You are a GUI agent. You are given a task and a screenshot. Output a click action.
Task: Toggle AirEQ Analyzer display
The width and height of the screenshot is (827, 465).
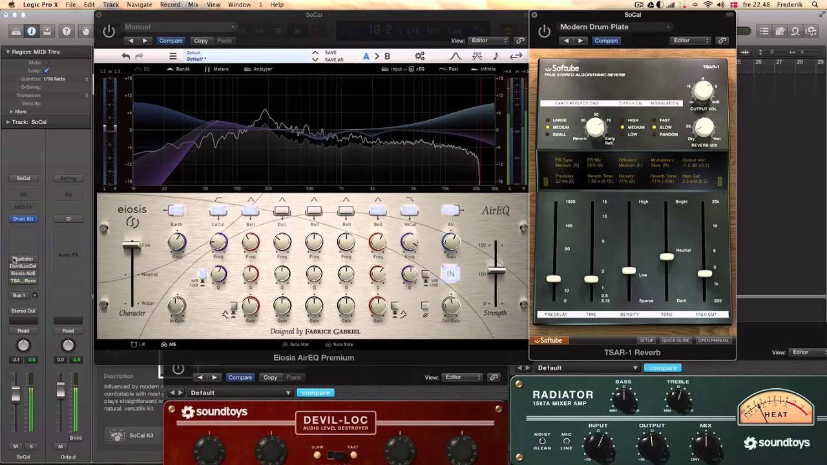coord(258,69)
